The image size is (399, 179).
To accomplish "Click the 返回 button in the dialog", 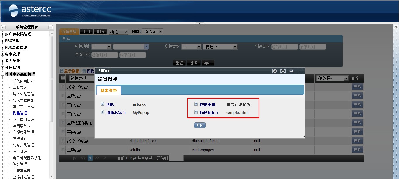I will click(200, 125).
